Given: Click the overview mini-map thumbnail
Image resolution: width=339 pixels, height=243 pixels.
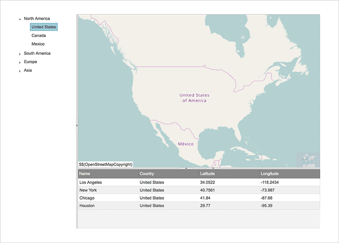Looking at the screenshot, I should coord(308,160).
